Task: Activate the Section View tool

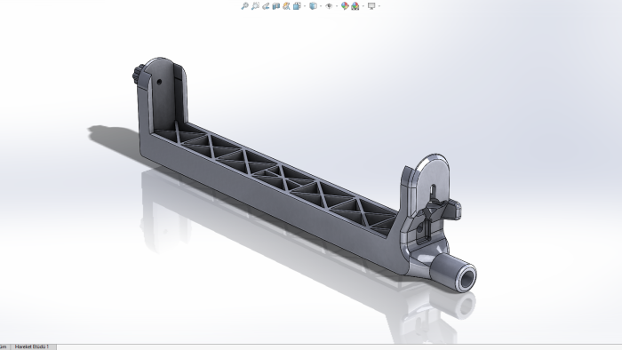Action: (275, 6)
